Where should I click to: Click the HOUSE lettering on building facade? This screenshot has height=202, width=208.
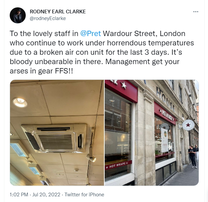click(x=165, y=99)
